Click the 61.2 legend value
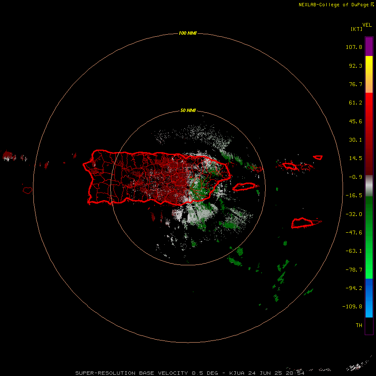This screenshot has height=376, width=376. (x=356, y=103)
